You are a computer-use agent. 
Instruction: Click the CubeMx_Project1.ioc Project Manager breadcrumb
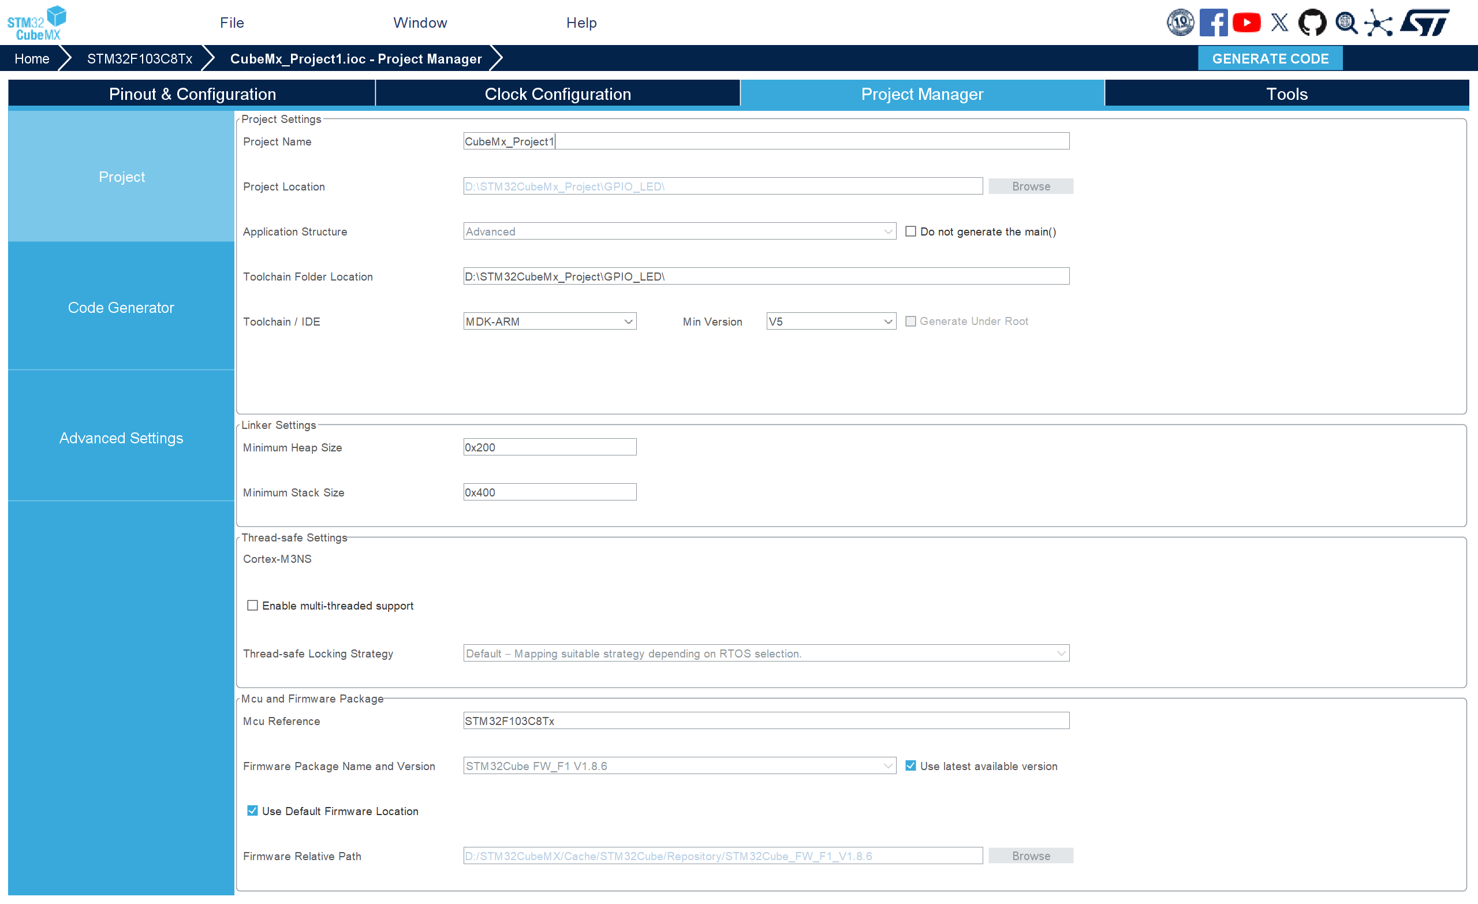tap(356, 59)
